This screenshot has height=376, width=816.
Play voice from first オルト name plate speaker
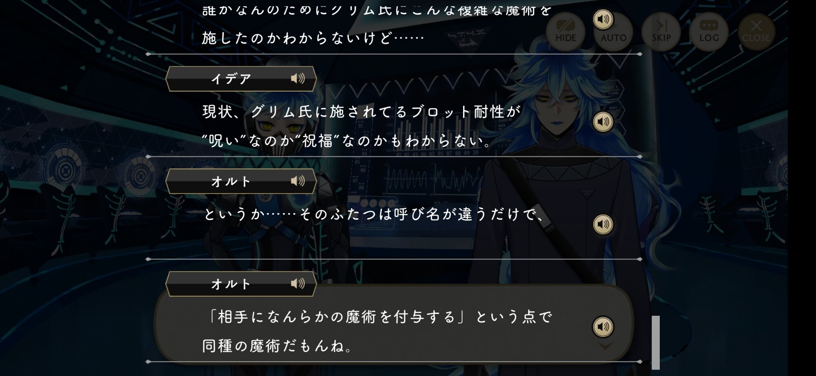298,181
